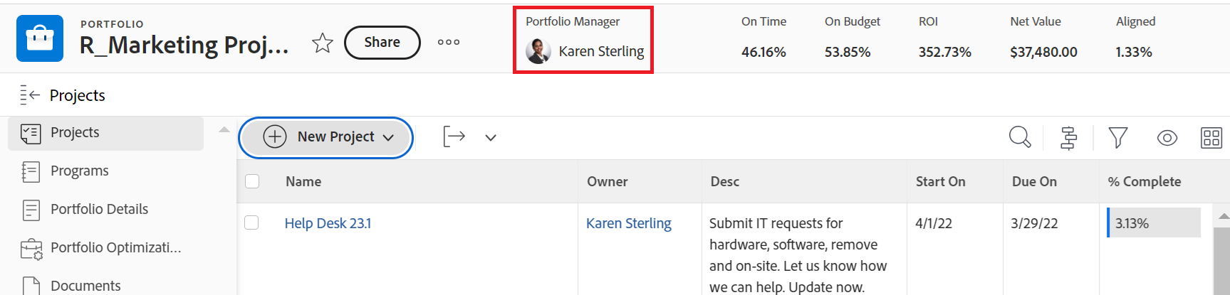
Task: Select the Help Desk 23.1 row checkbox
Action: [x=251, y=222]
